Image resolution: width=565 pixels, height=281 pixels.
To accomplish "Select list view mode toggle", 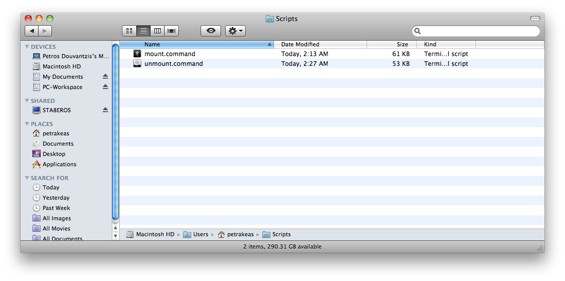I will [143, 31].
